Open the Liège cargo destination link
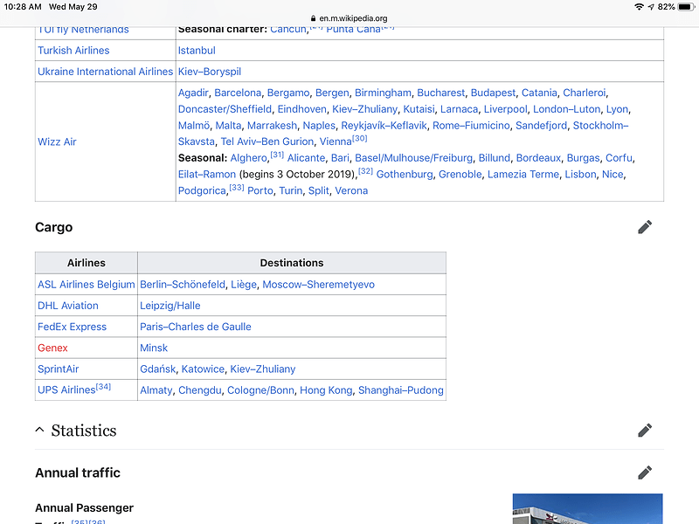Screen dimensions: 699x524 coord(244,285)
